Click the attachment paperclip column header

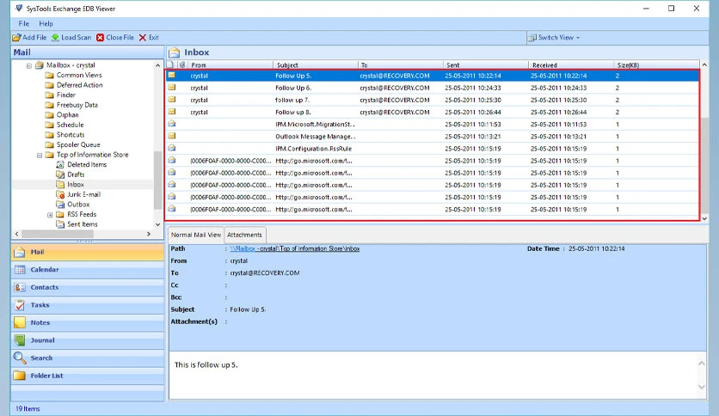pos(182,65)
